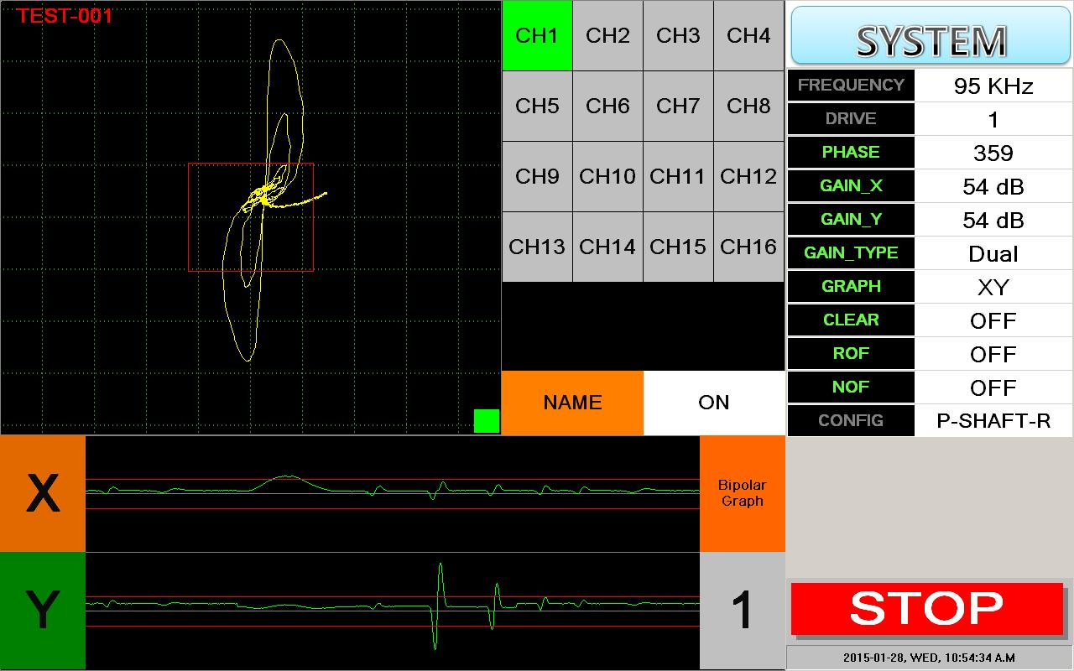
Task: Edit the DRIVE value 1
Action: [993, 119]
